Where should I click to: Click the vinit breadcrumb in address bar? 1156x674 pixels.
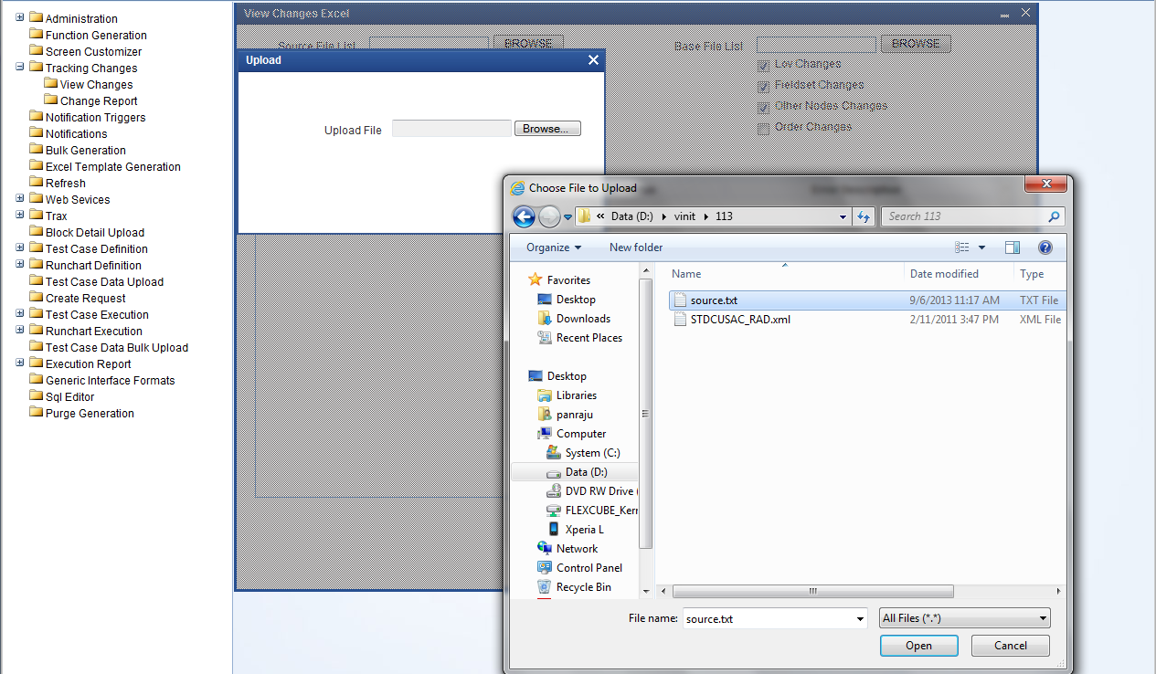685,216
